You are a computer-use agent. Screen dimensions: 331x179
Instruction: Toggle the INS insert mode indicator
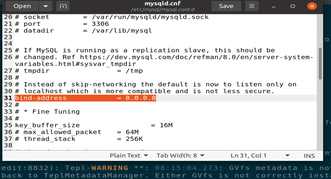click(309, 155)
